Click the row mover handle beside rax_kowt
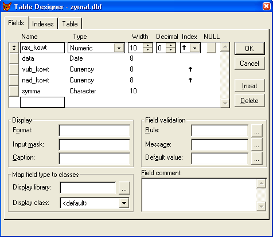 pyautogui.click(x=14, y=48)
